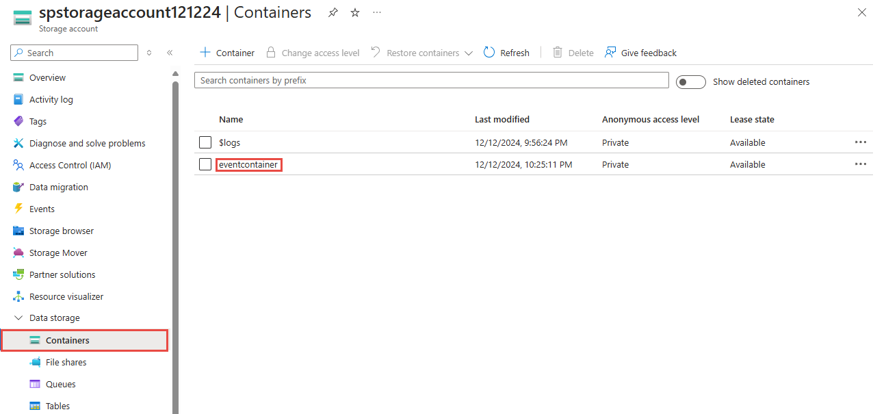Click Private access level in the $logs row

tap(615, 142)
